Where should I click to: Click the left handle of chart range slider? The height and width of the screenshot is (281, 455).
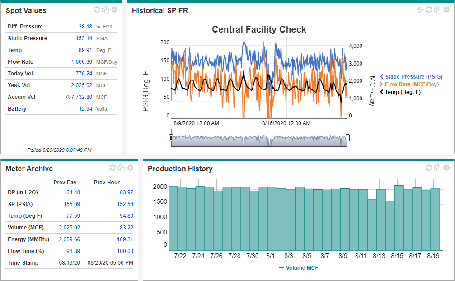[x=171, y=138]
